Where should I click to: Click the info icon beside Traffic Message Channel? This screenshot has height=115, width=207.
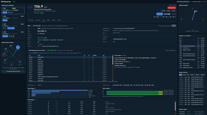tap(46, 50)
